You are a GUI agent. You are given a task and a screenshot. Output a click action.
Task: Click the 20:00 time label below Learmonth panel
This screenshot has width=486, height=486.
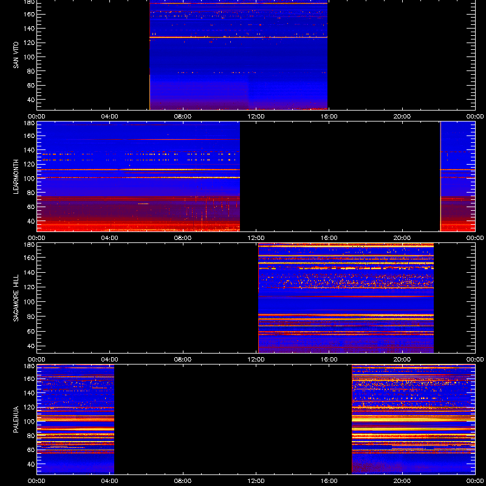(x=402, y=238)
